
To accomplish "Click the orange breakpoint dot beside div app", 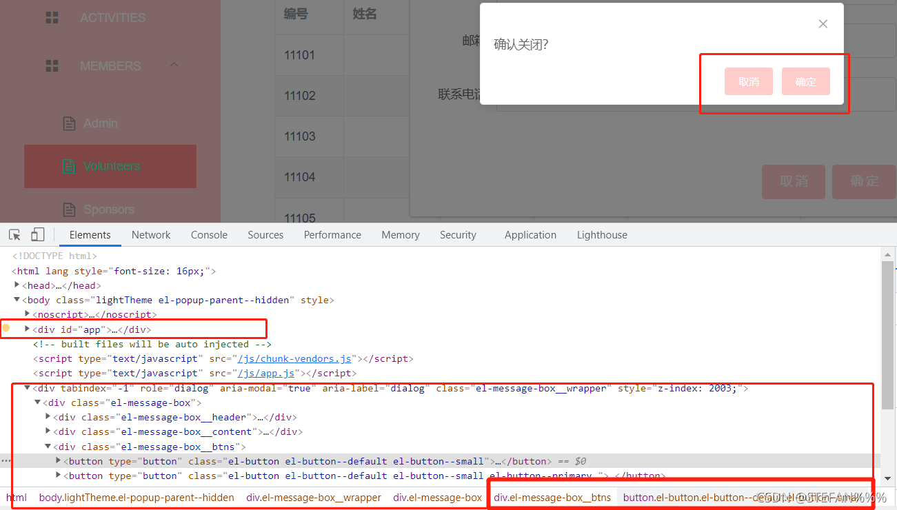I will pyautogui.click(x=6, y=328).
